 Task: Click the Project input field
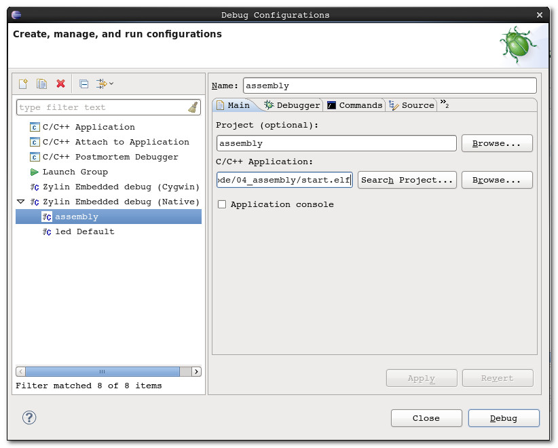point(336,143)
